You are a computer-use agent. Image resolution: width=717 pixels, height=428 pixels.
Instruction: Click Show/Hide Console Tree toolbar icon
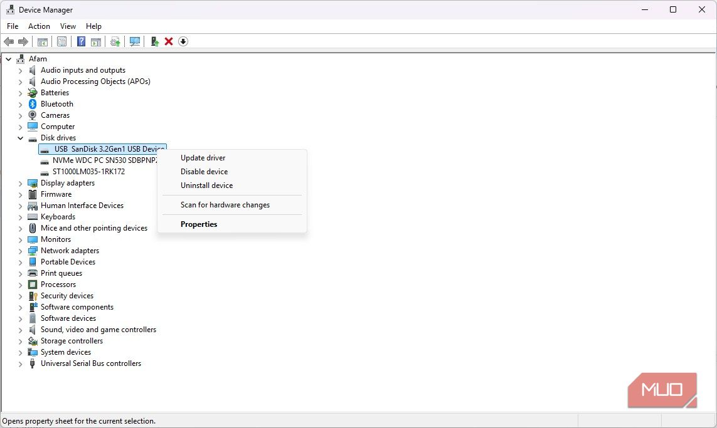(x=43, y=41)
